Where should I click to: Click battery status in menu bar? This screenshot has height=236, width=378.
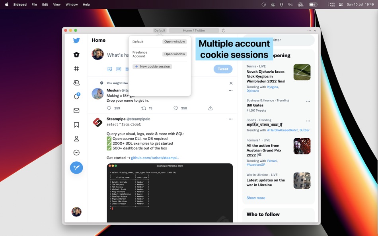(314, 5)
